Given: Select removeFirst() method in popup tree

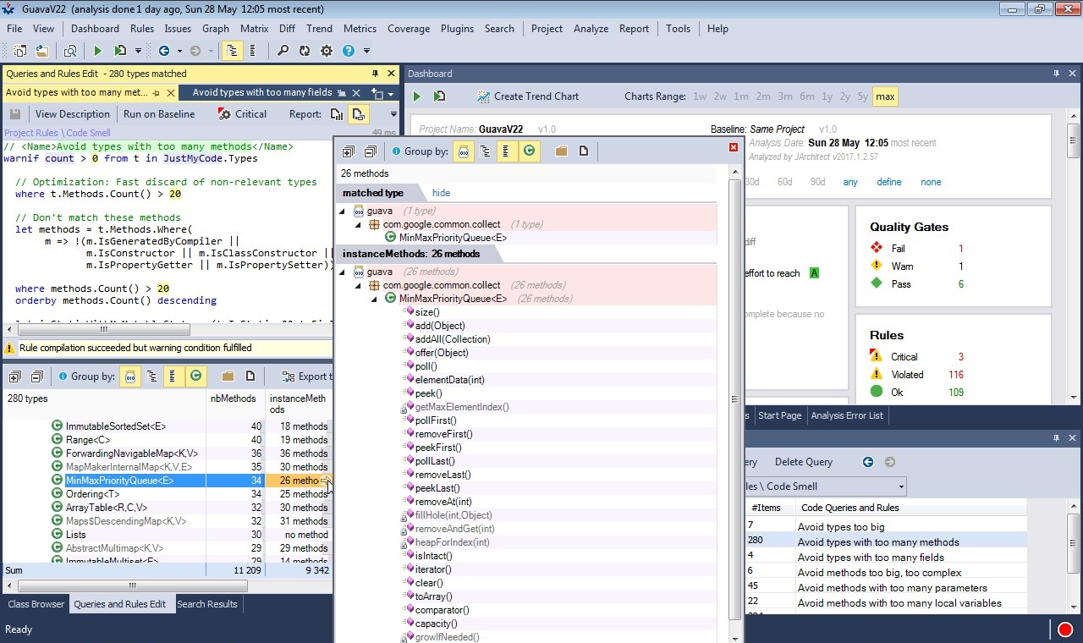Looking at the screenshot, I should pos(443,434).
